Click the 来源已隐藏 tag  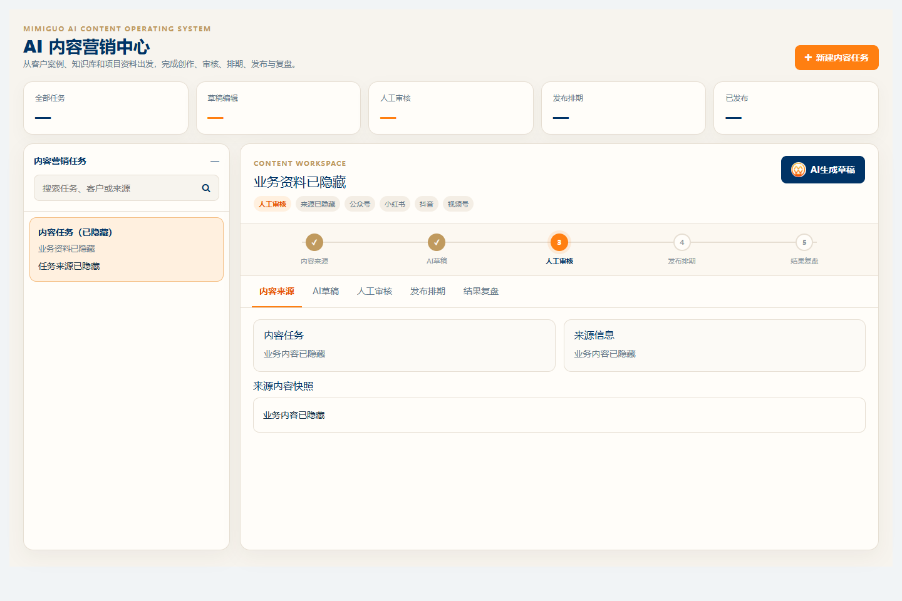[318, 204]
